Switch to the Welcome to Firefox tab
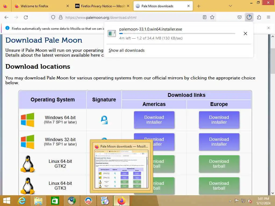This screenshot has height=206, width=275. click(x=40, y=6)
